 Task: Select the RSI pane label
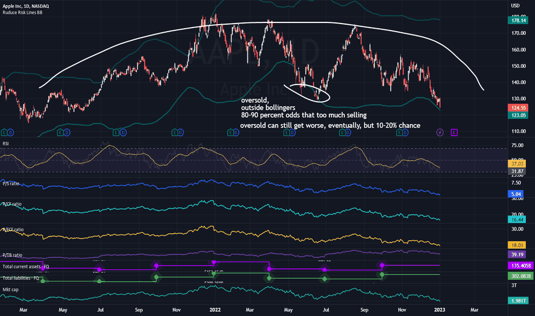[x=6, y=144]
